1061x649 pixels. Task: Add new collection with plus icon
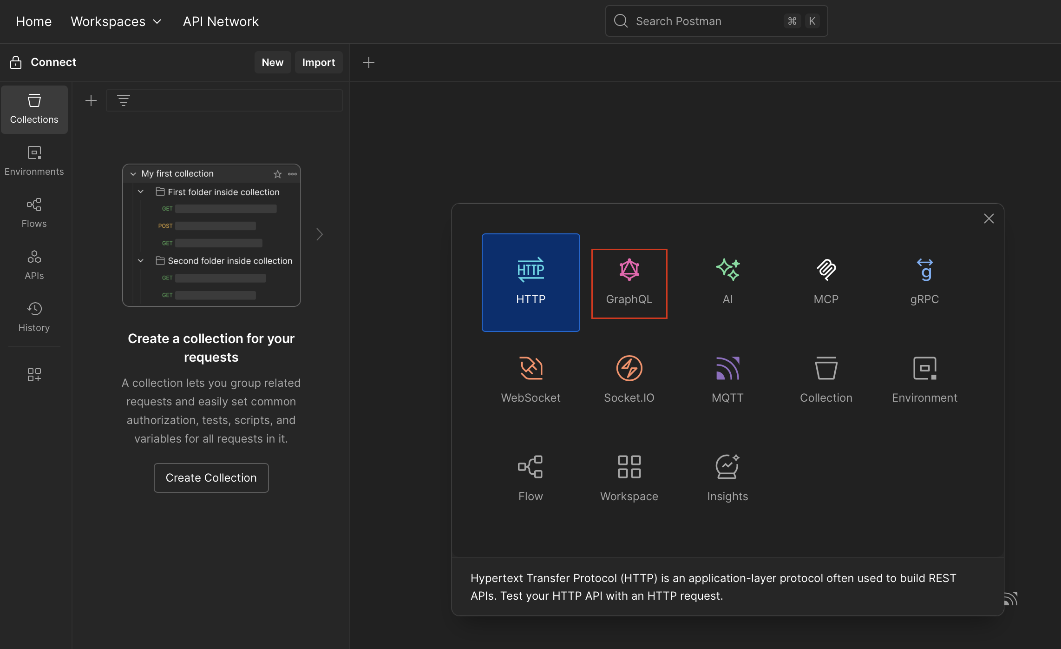pos(91,100)
